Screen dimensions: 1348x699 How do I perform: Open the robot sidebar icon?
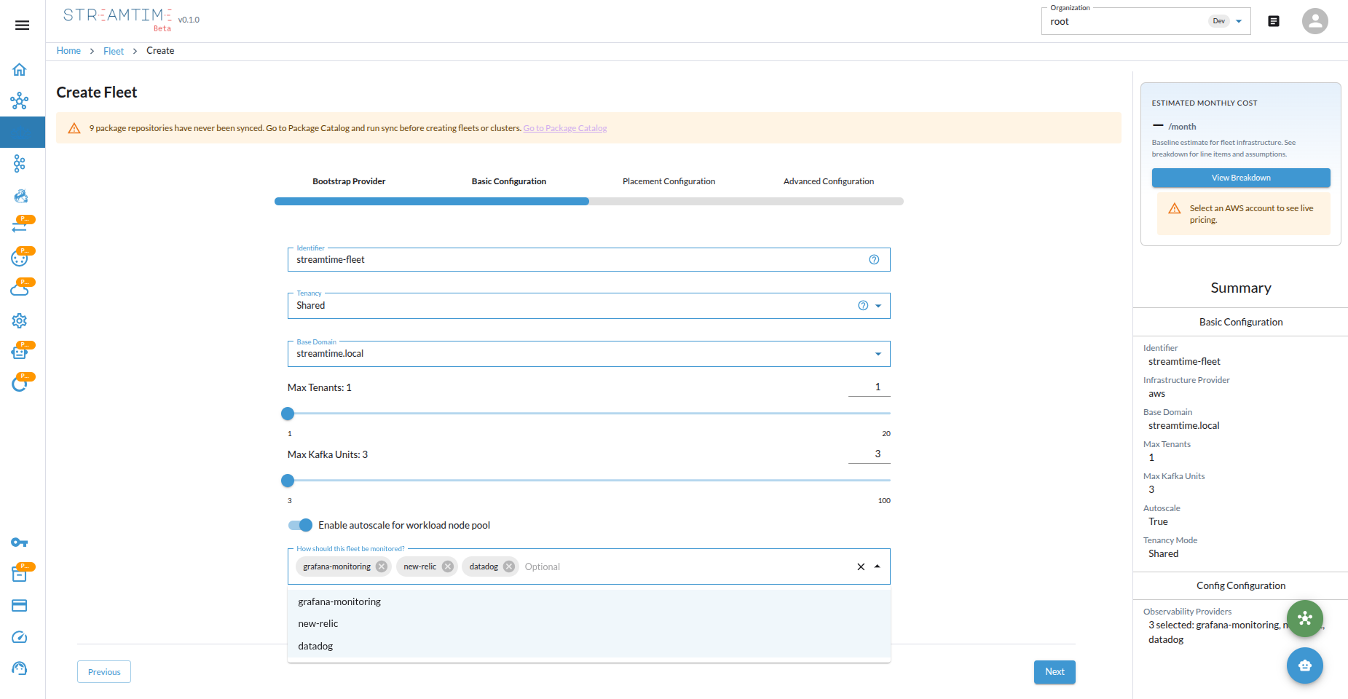click(x=20, y=352)
